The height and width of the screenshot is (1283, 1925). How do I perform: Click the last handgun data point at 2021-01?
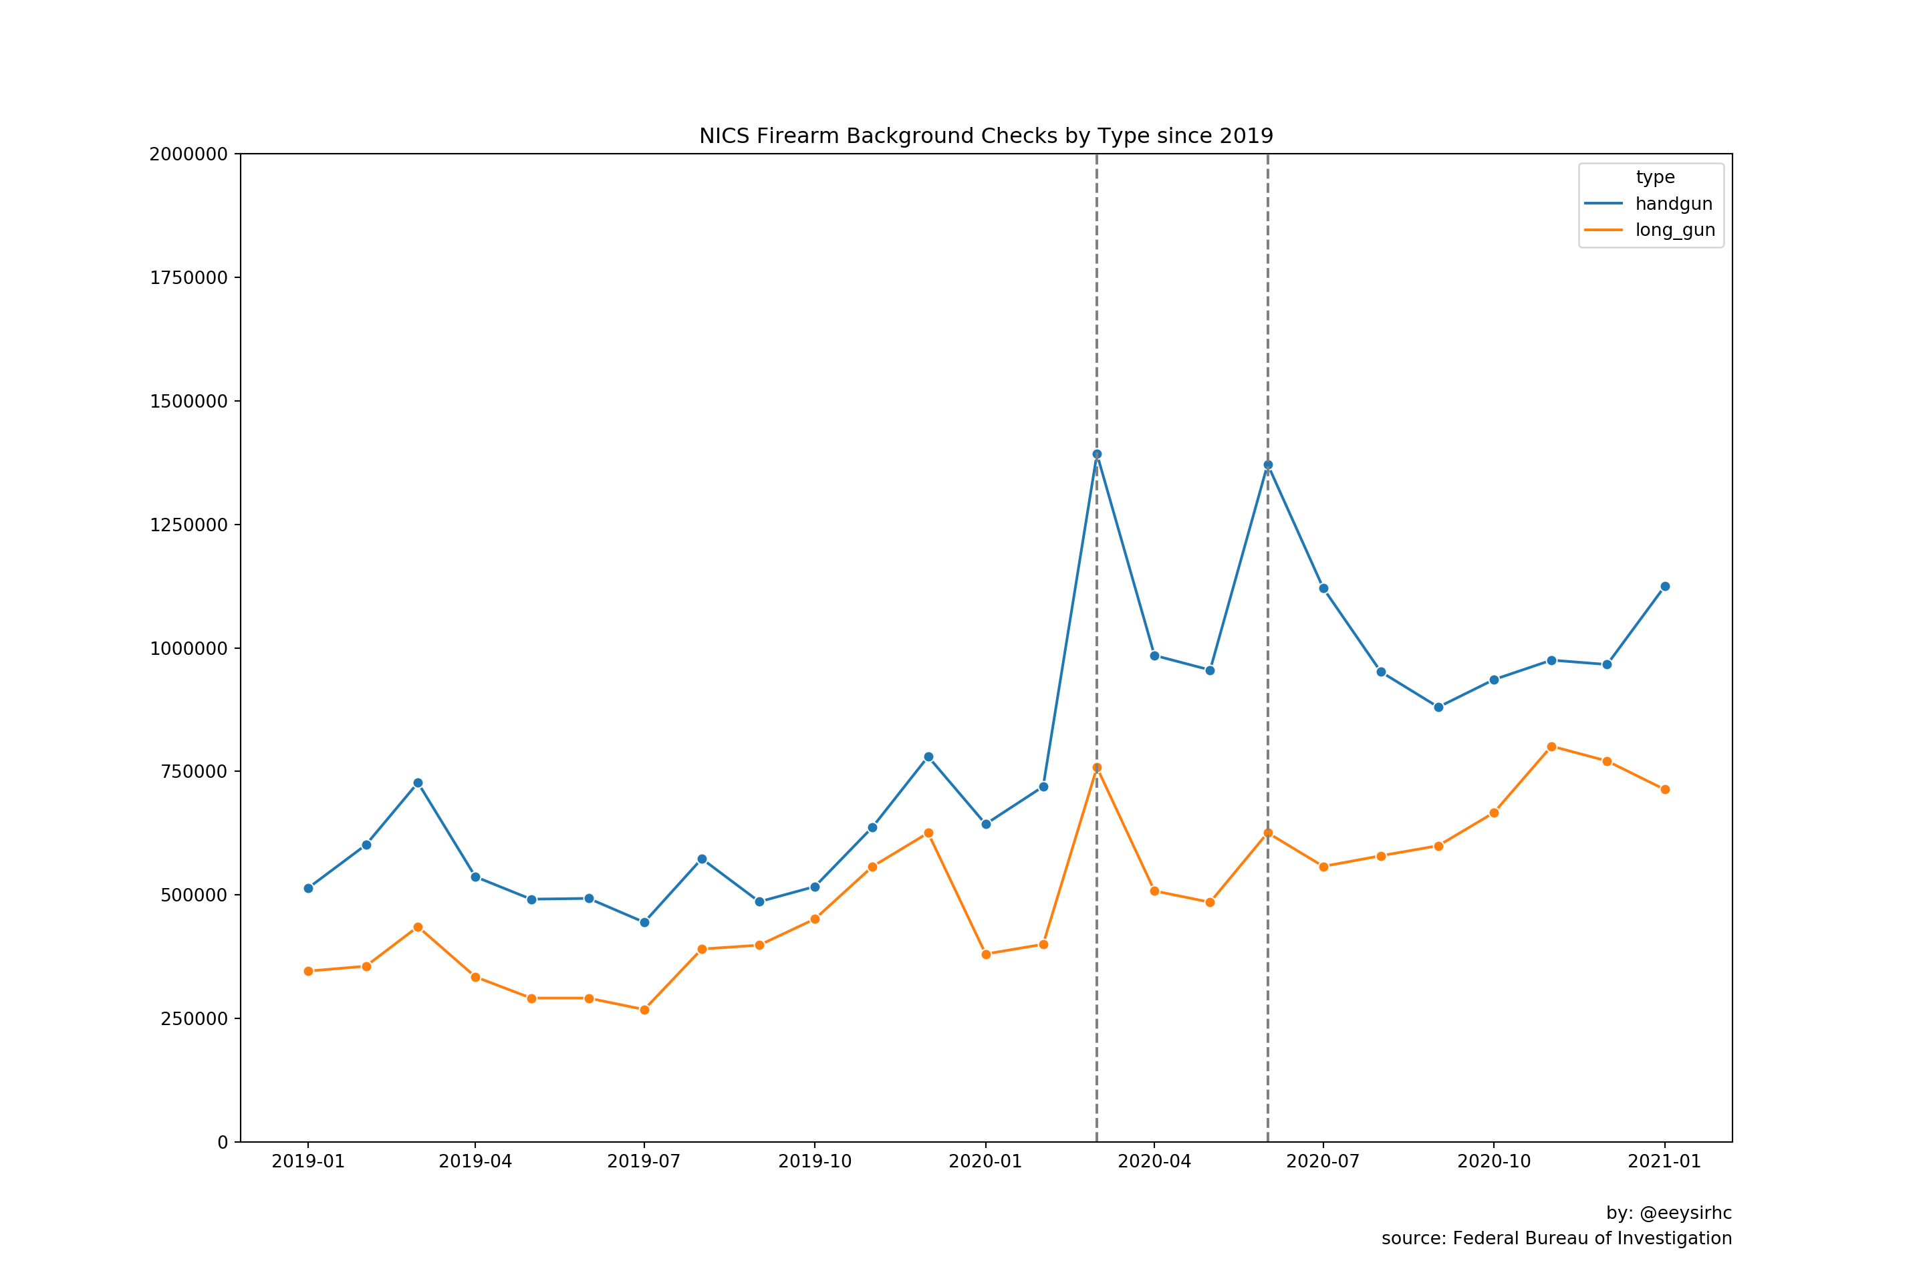1665,587
